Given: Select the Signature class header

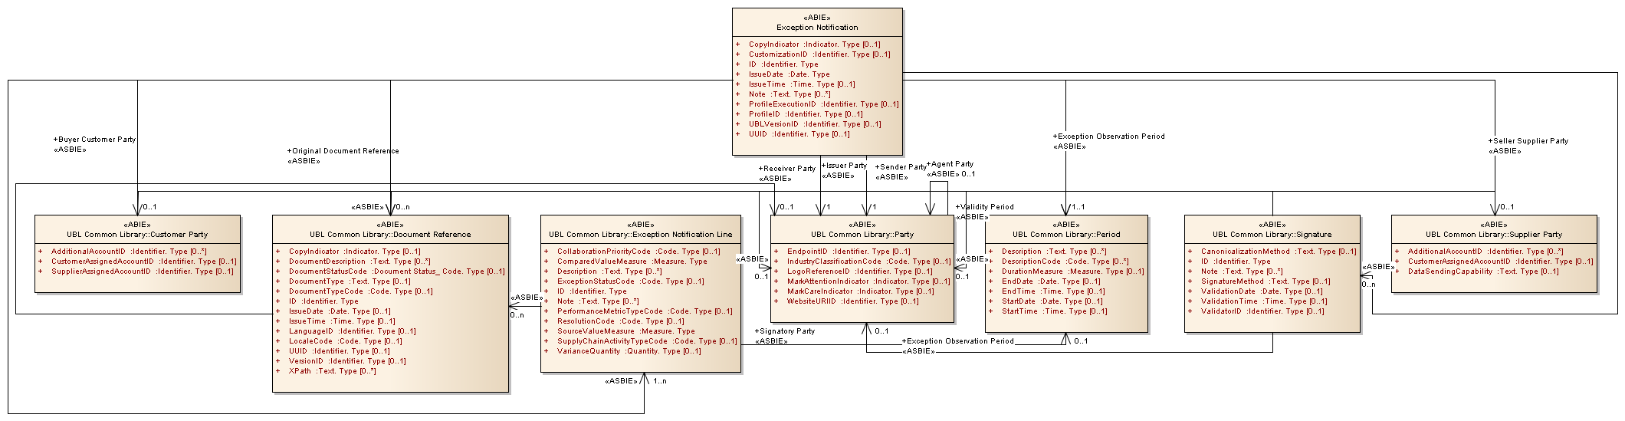Looking at the screenshot, I should pos(1272,235).
